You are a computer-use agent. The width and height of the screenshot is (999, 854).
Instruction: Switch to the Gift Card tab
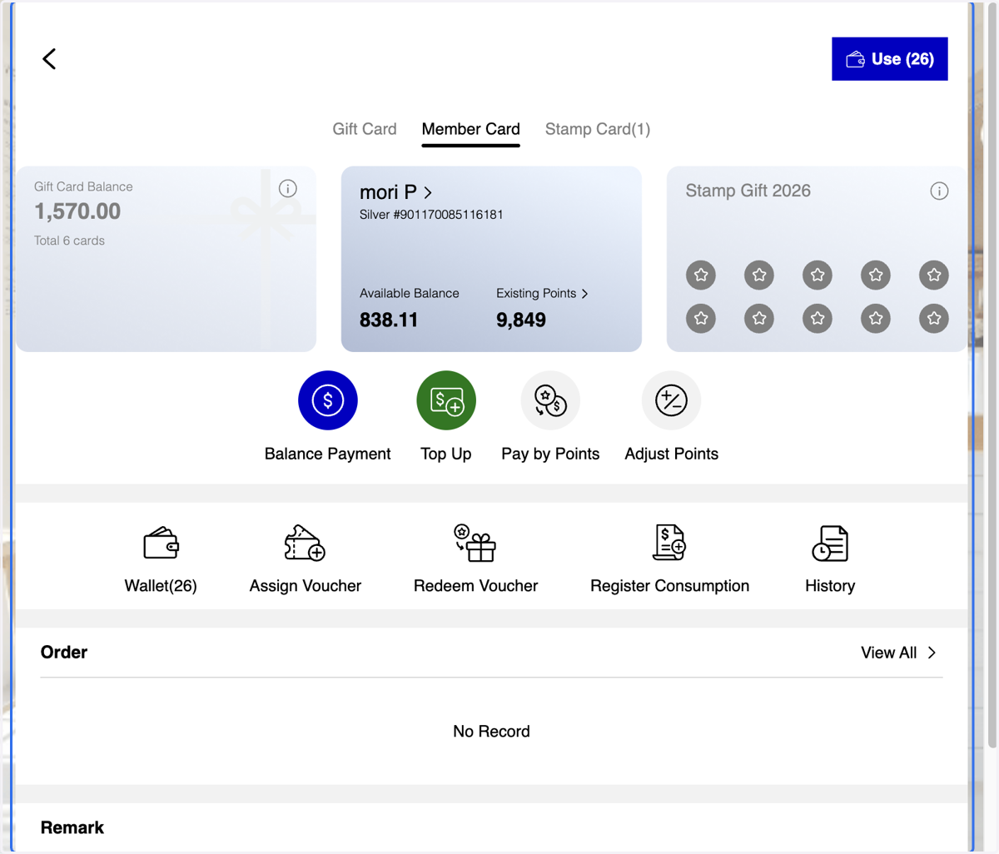coord(365,129)
